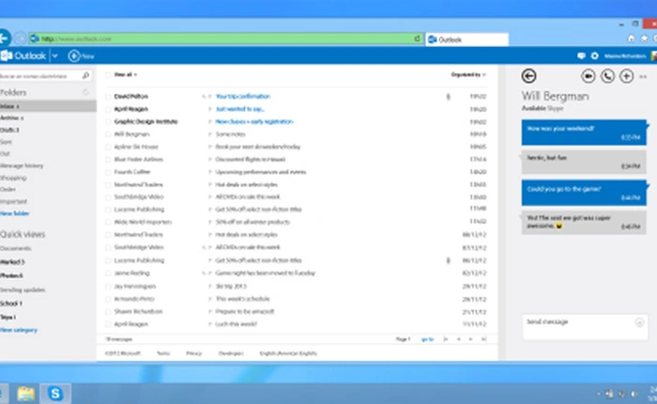Screen dimensions: 657x404
Task: Start a phone call with Will Bergman
Action: 607,76
